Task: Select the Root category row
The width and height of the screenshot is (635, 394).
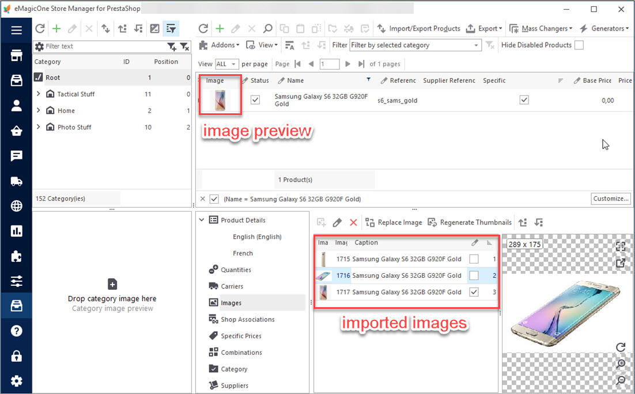Action: point(112,77)
